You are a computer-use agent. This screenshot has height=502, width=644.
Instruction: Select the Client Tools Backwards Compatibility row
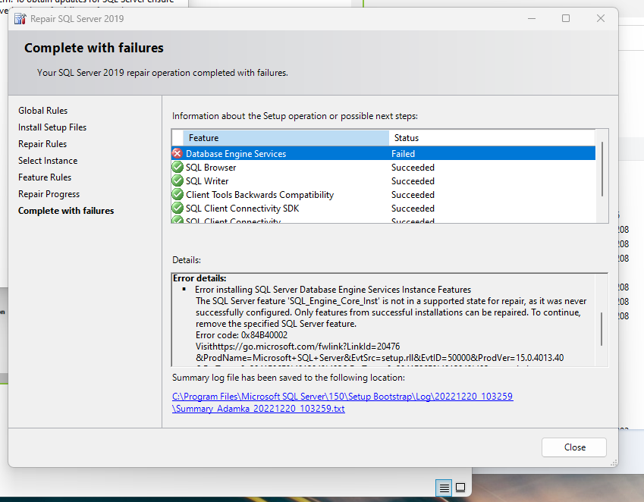383,194
